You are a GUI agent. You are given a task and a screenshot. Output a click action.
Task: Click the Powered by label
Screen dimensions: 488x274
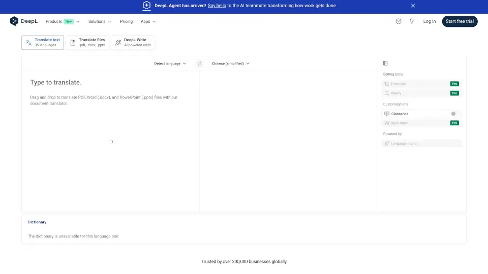[x=392, y=134]
